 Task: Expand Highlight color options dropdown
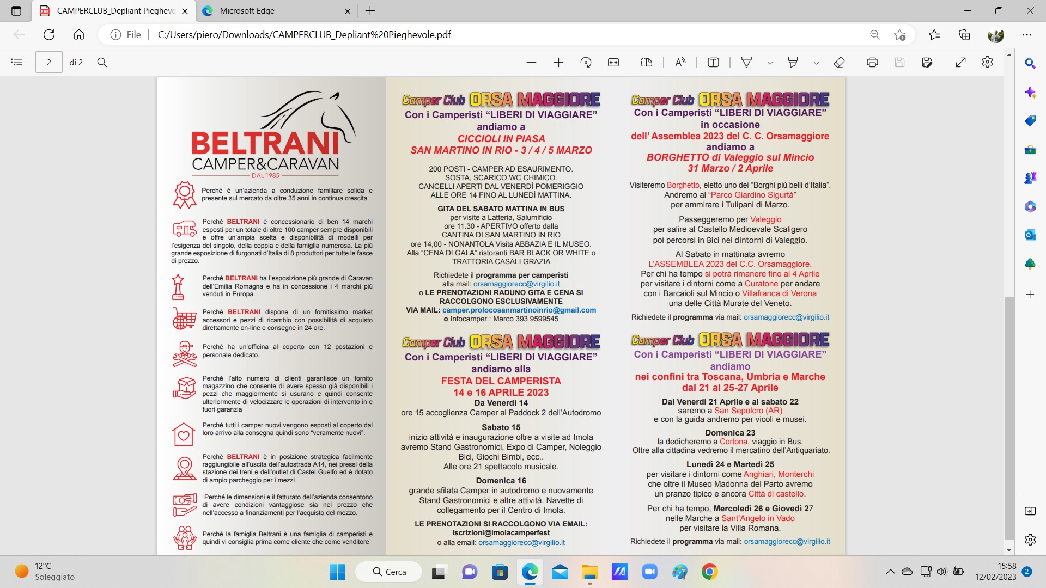816,63
